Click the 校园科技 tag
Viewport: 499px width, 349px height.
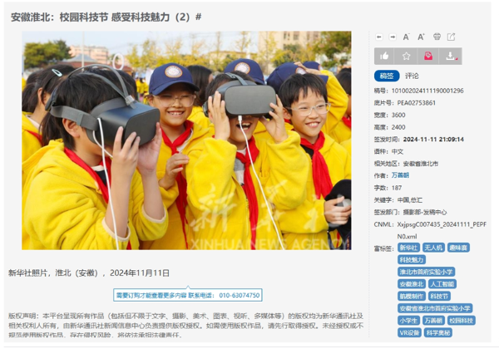pyautogui.click(x=461, y=321)
